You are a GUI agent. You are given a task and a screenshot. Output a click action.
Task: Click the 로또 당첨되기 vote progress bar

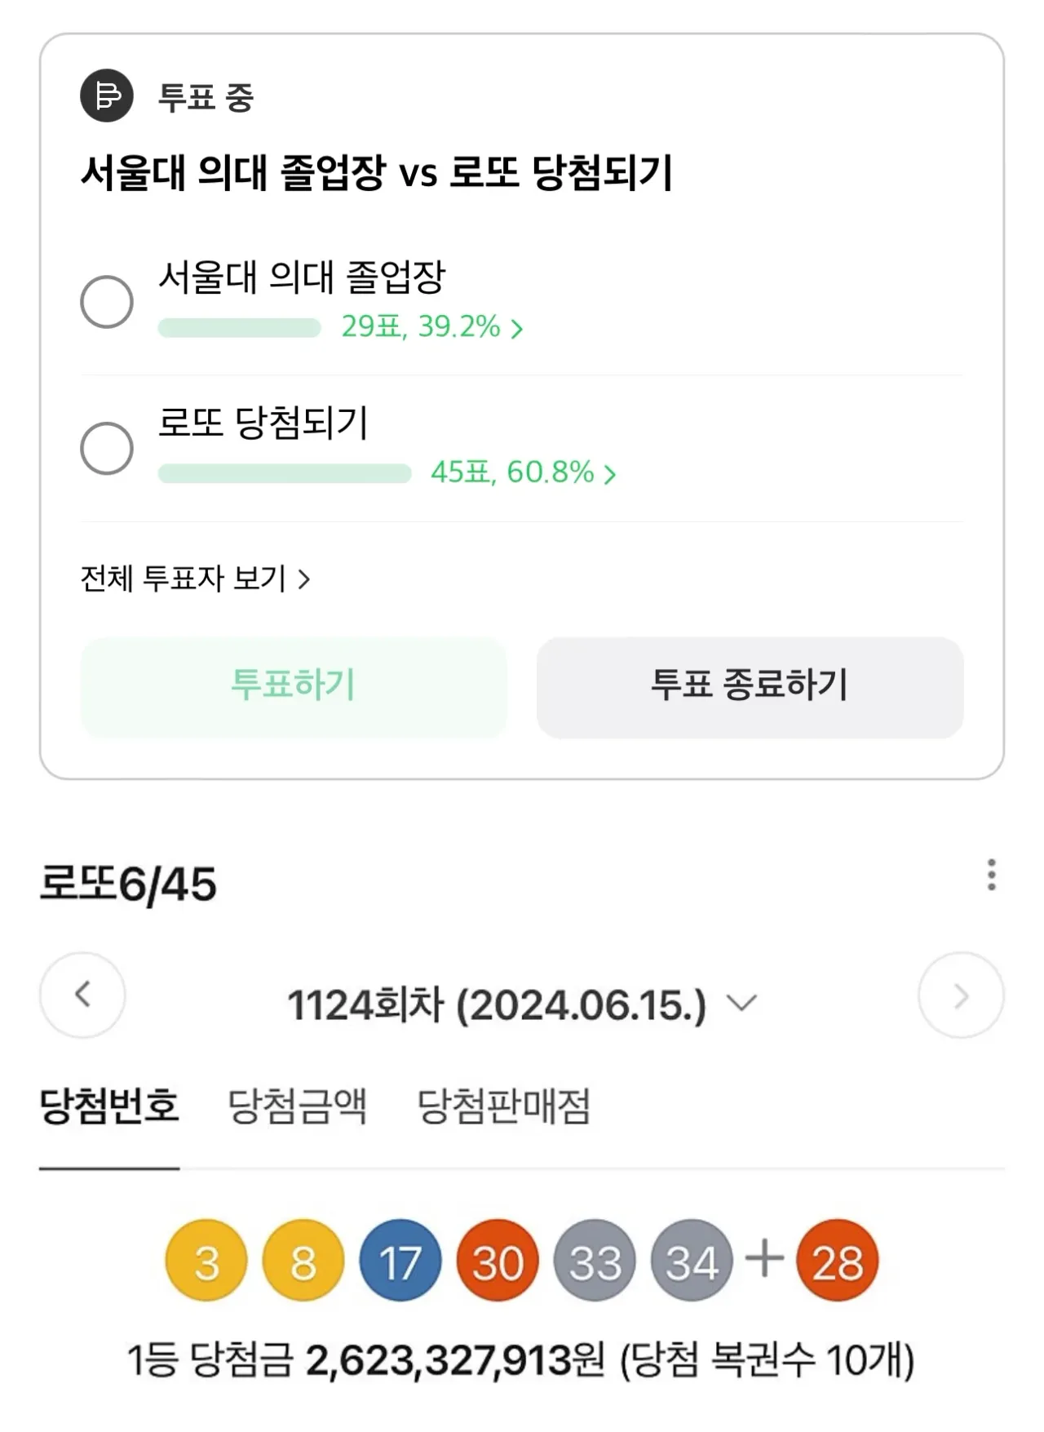(x=285, y=473)
